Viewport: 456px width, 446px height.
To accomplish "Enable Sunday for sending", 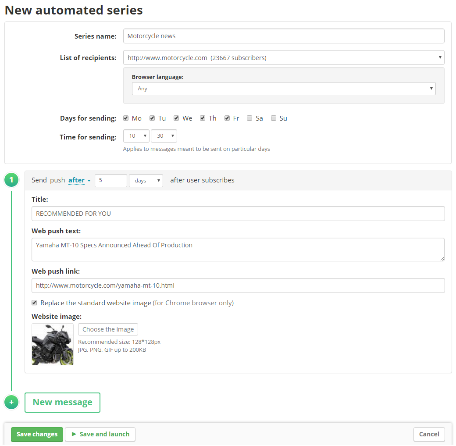I will pos(274,118).
